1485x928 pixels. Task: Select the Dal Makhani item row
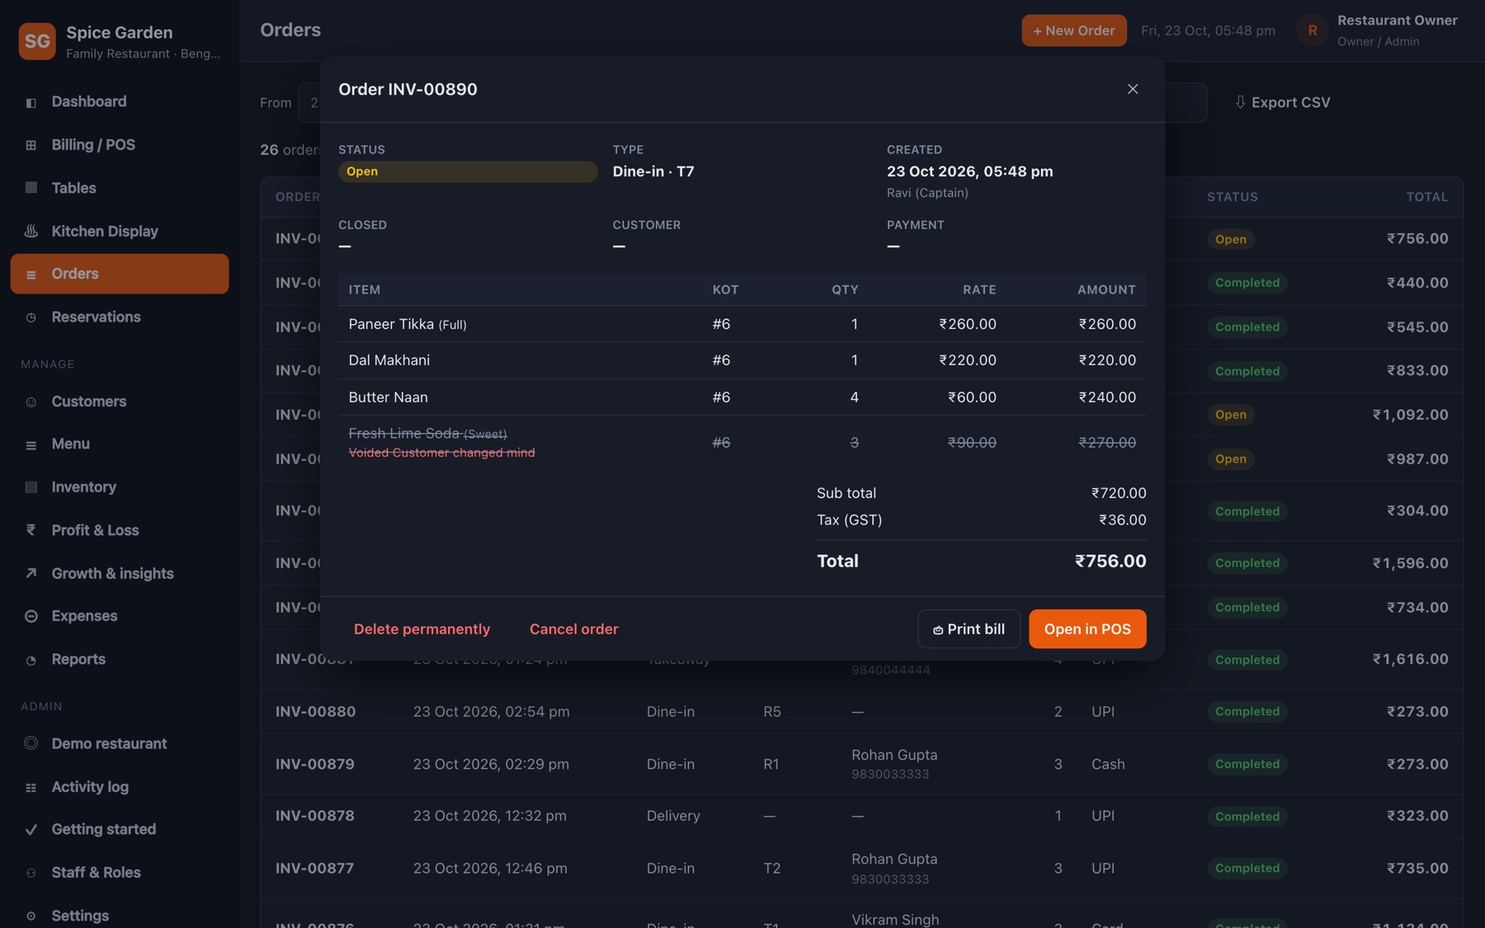(742, 360)
